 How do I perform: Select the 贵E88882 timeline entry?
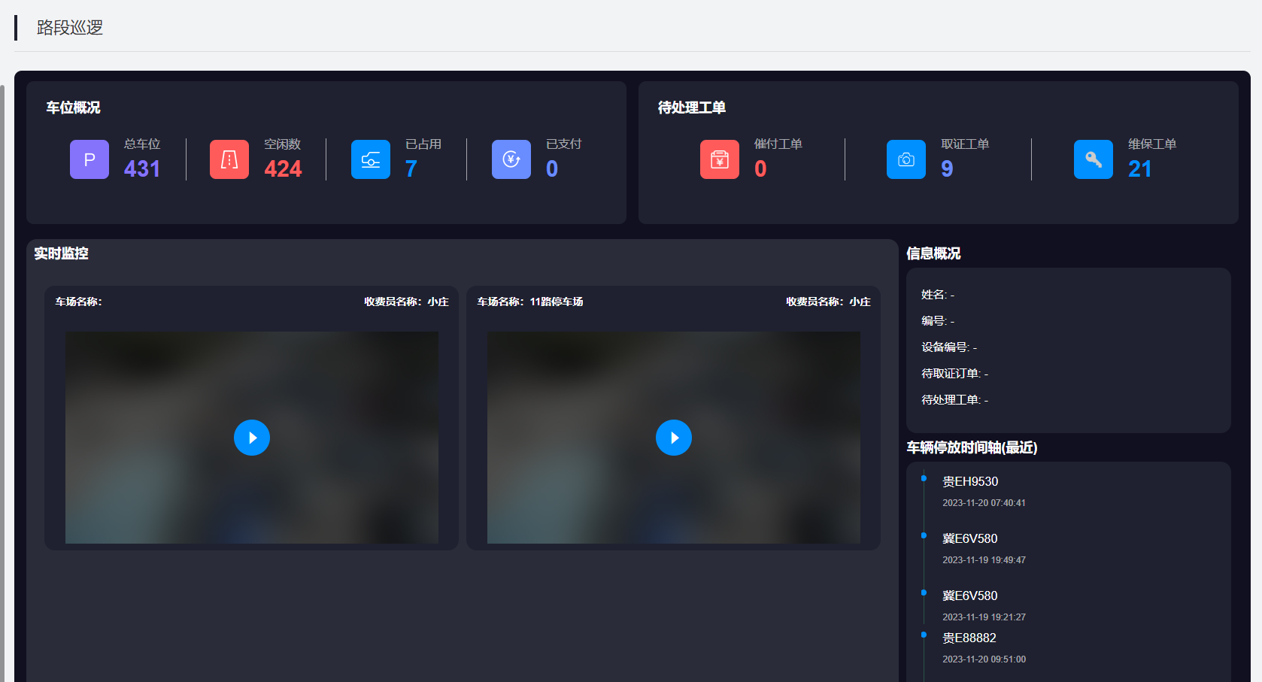pyautogui.click(x=969, y=638)
